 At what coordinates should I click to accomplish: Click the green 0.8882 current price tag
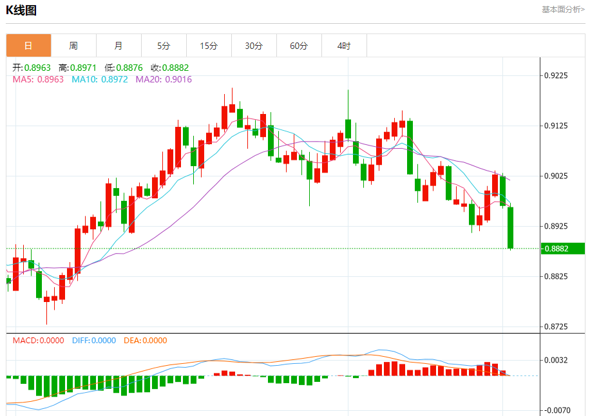click(562, 249)
